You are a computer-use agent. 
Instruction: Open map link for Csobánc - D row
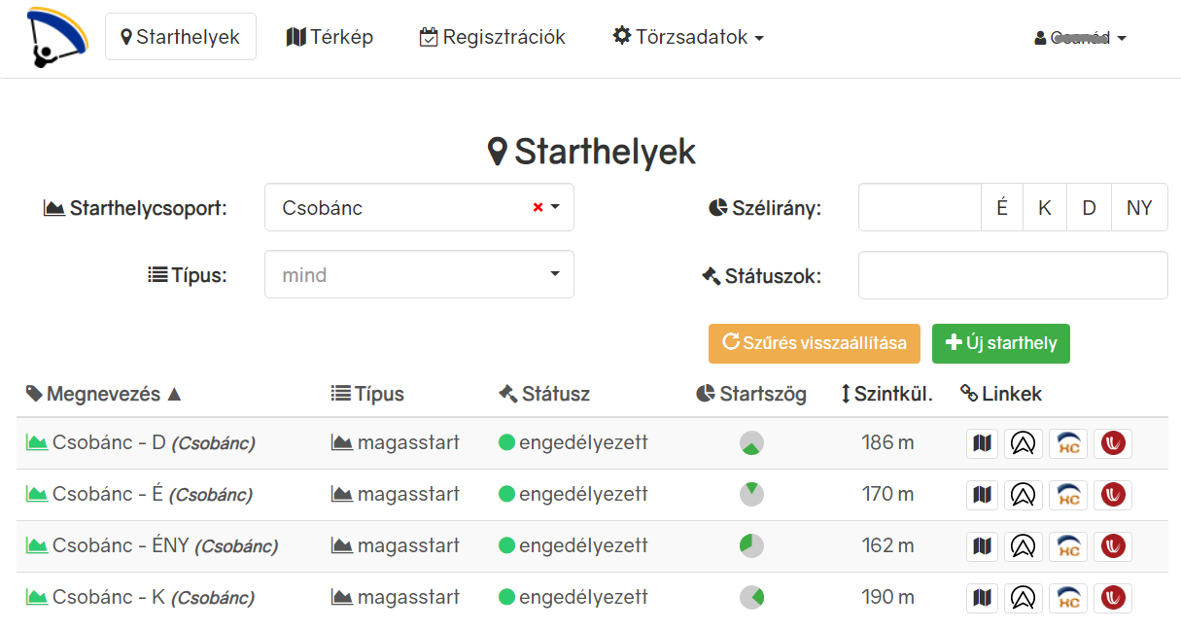click(982, 443)
